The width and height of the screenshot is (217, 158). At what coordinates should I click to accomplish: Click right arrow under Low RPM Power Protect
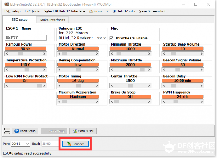coord(44,86)
